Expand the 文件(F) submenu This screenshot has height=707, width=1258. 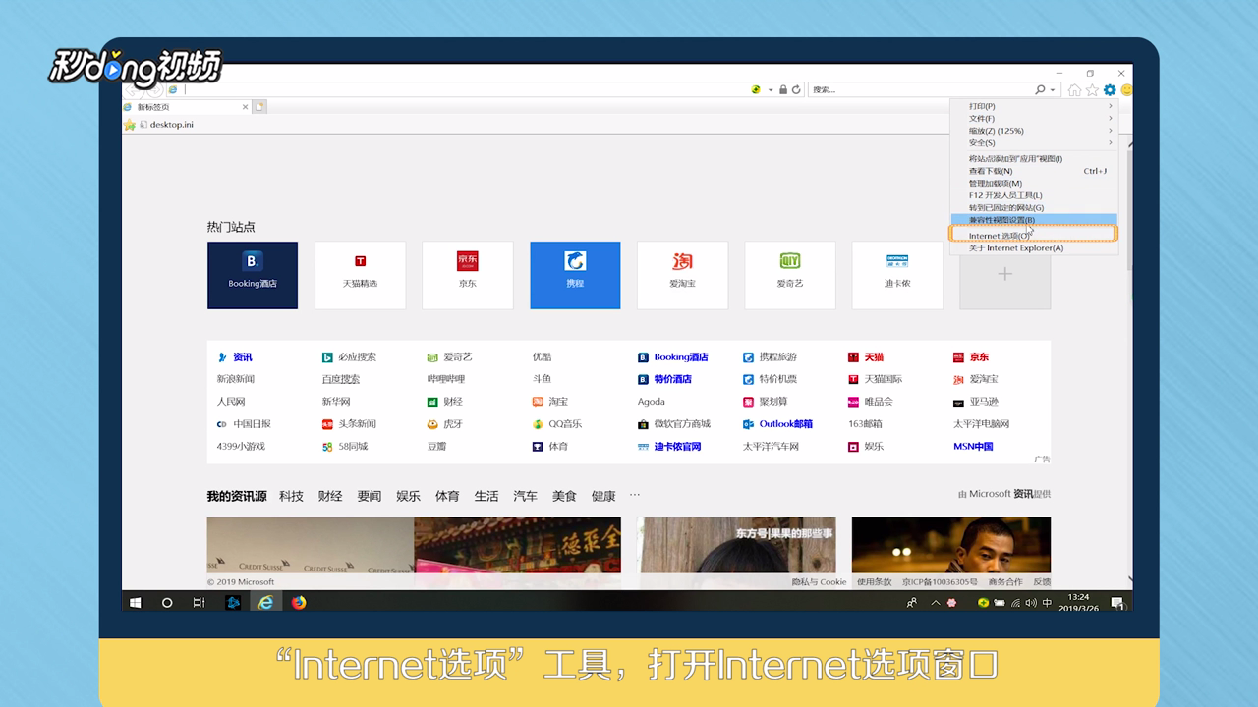pyautogui.click(x=1034, y=118)
